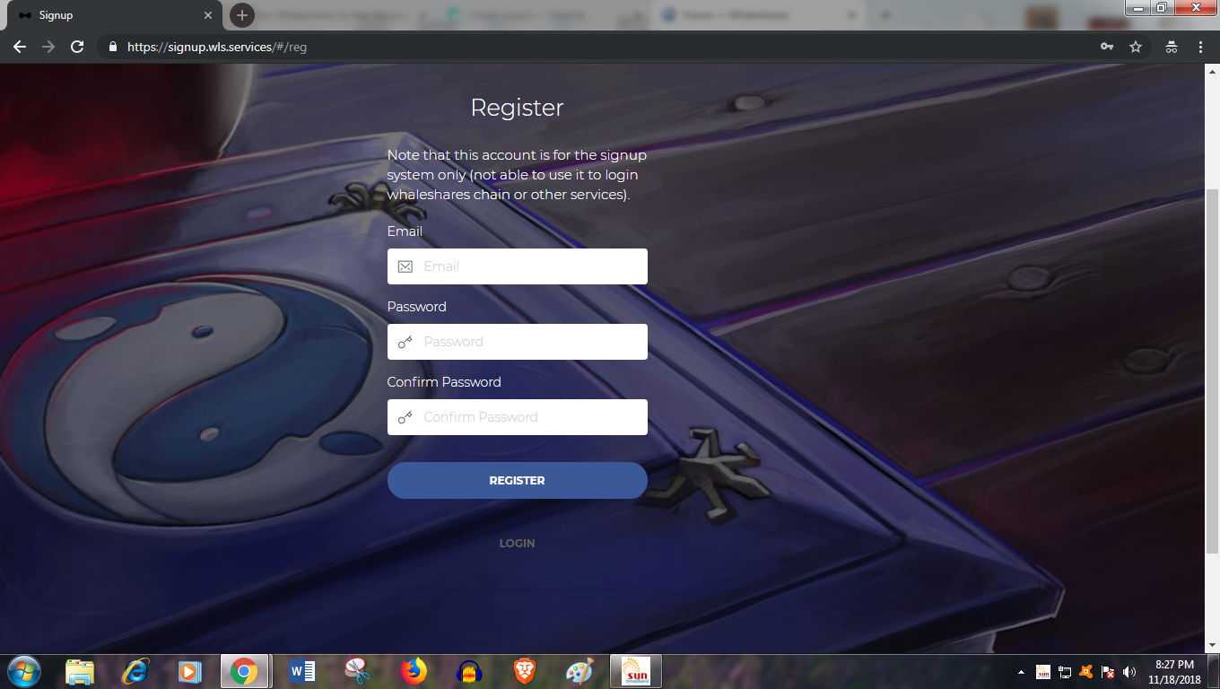Open the volume control speaker icon
The height and width of the screenshot is (689, 1220).
1129,672
